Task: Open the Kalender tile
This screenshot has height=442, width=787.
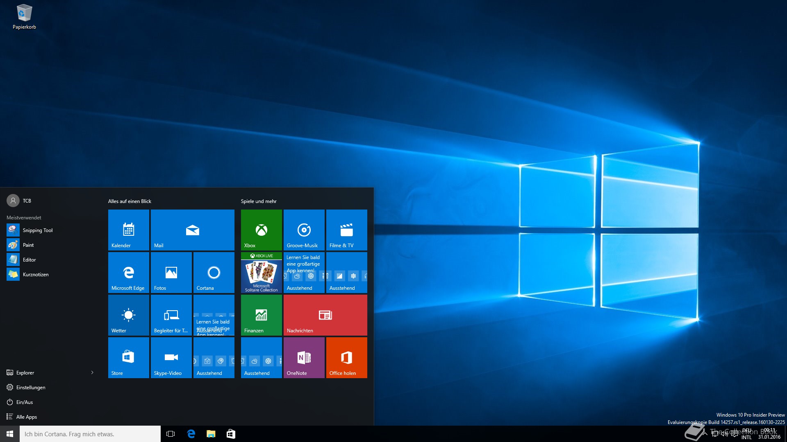Action: pyautogui.click(x=128, y=230)
